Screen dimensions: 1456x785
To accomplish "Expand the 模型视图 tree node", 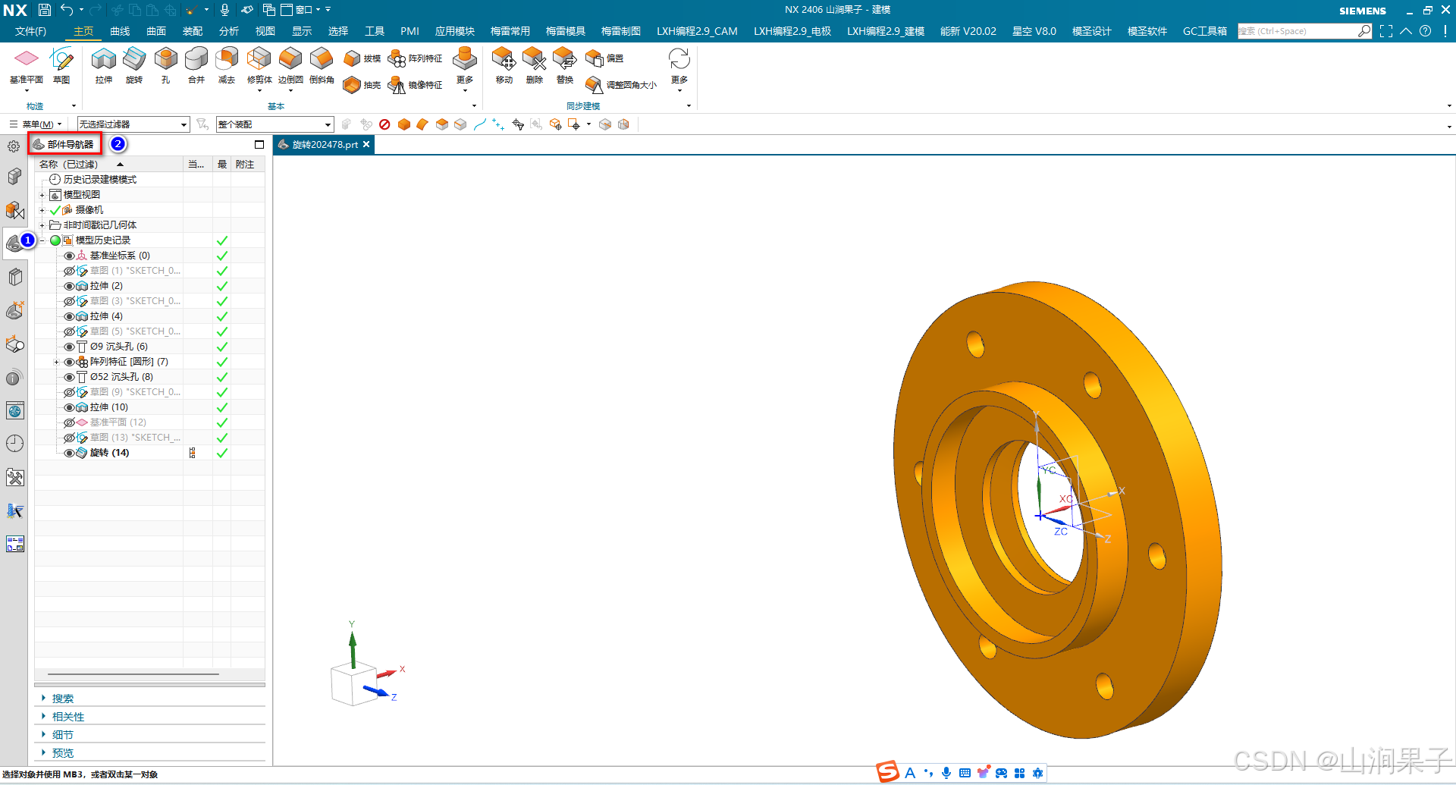I will (x=42, y=195).
